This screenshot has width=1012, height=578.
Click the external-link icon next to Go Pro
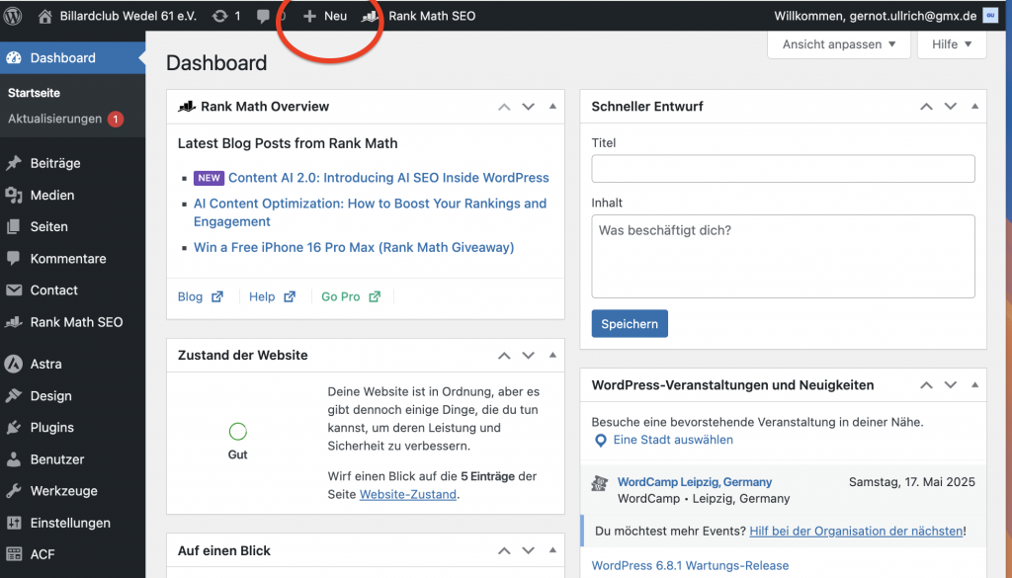pyautogui.click(x=375, y=296)
